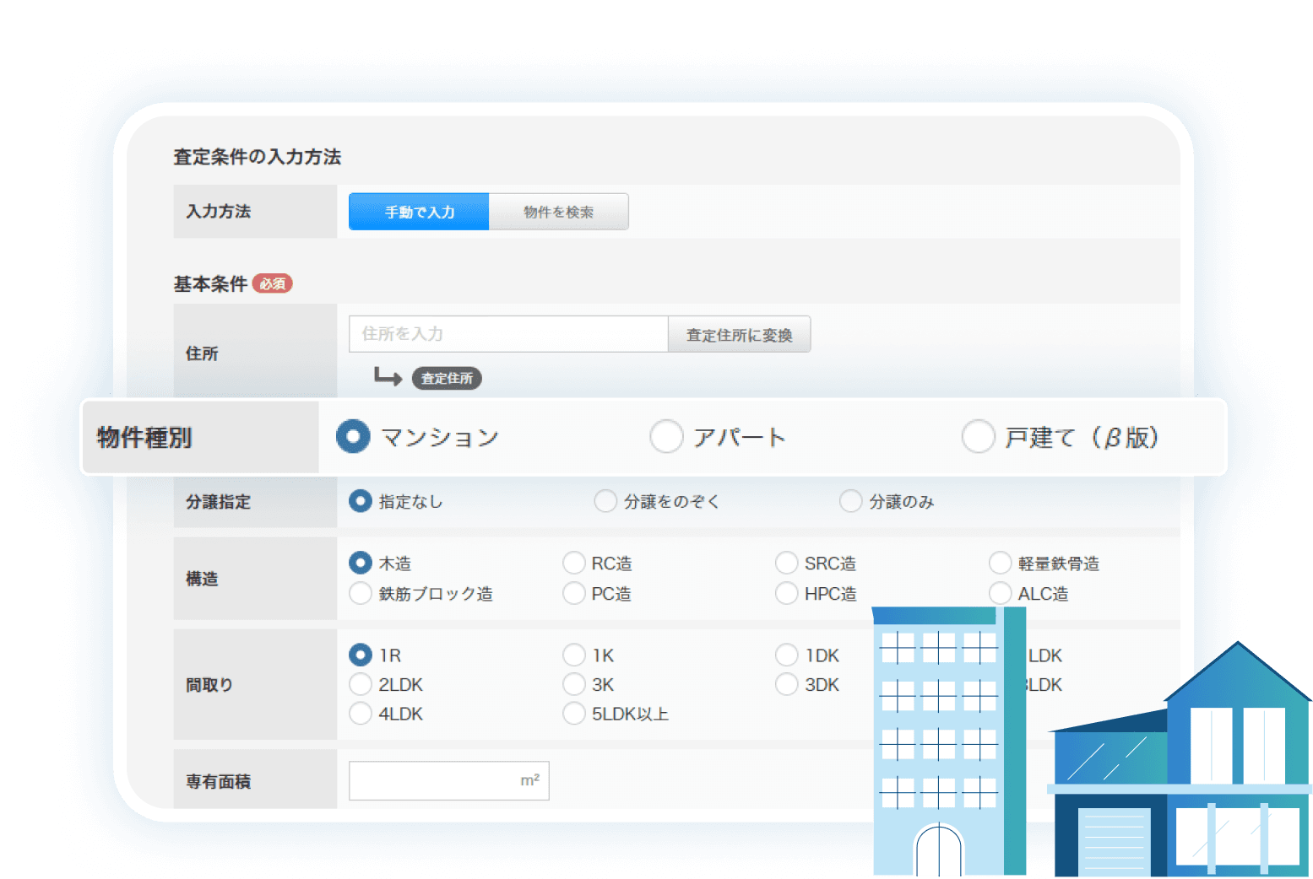The height and width of the screenshot is (879, 1313).
Task: Select the 戸建て(β版) radio option
Action: pos(979,437)
